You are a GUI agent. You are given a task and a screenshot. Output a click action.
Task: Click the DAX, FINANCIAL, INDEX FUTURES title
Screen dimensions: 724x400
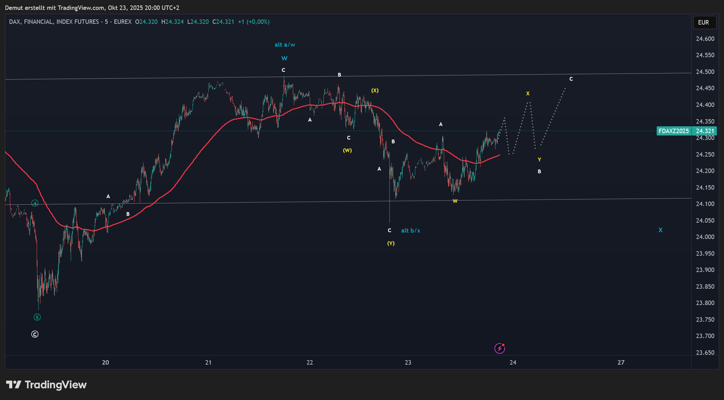tap(54, 22)
